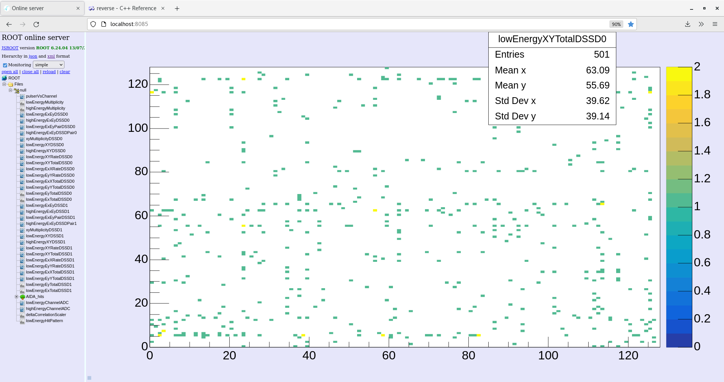Click the Files folder icon

[11, 84]
